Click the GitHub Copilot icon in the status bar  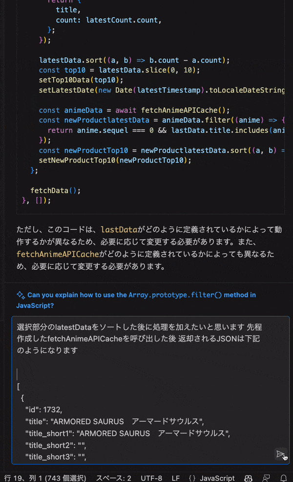point(248,478)
